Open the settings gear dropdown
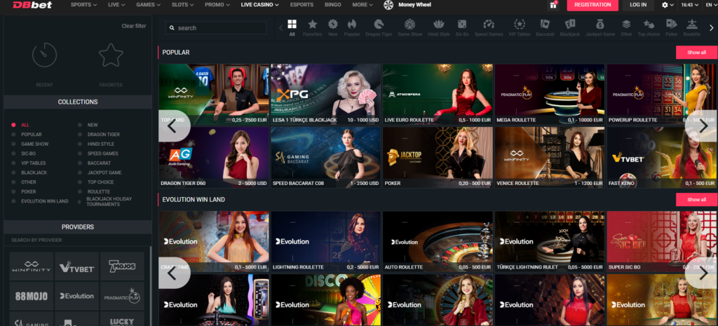 668,5
